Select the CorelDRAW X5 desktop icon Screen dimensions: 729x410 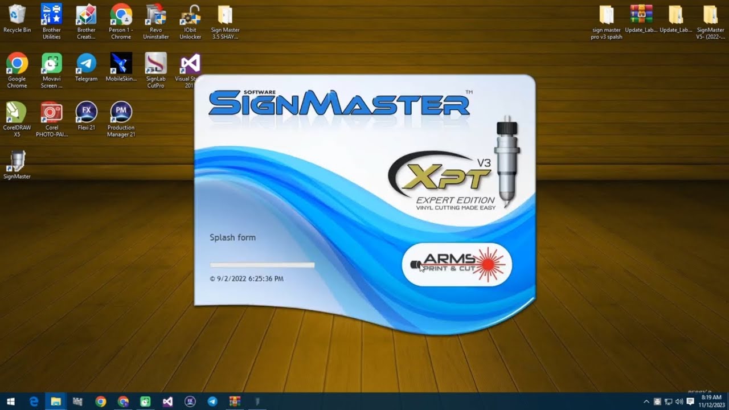click(17, 120)
